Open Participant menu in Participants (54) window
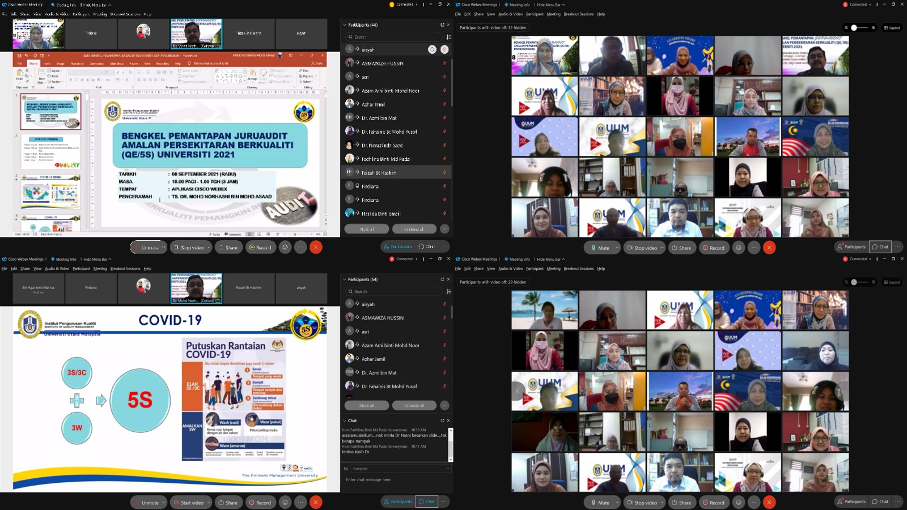This screenshot has width=907, height=510. [81, 269]
